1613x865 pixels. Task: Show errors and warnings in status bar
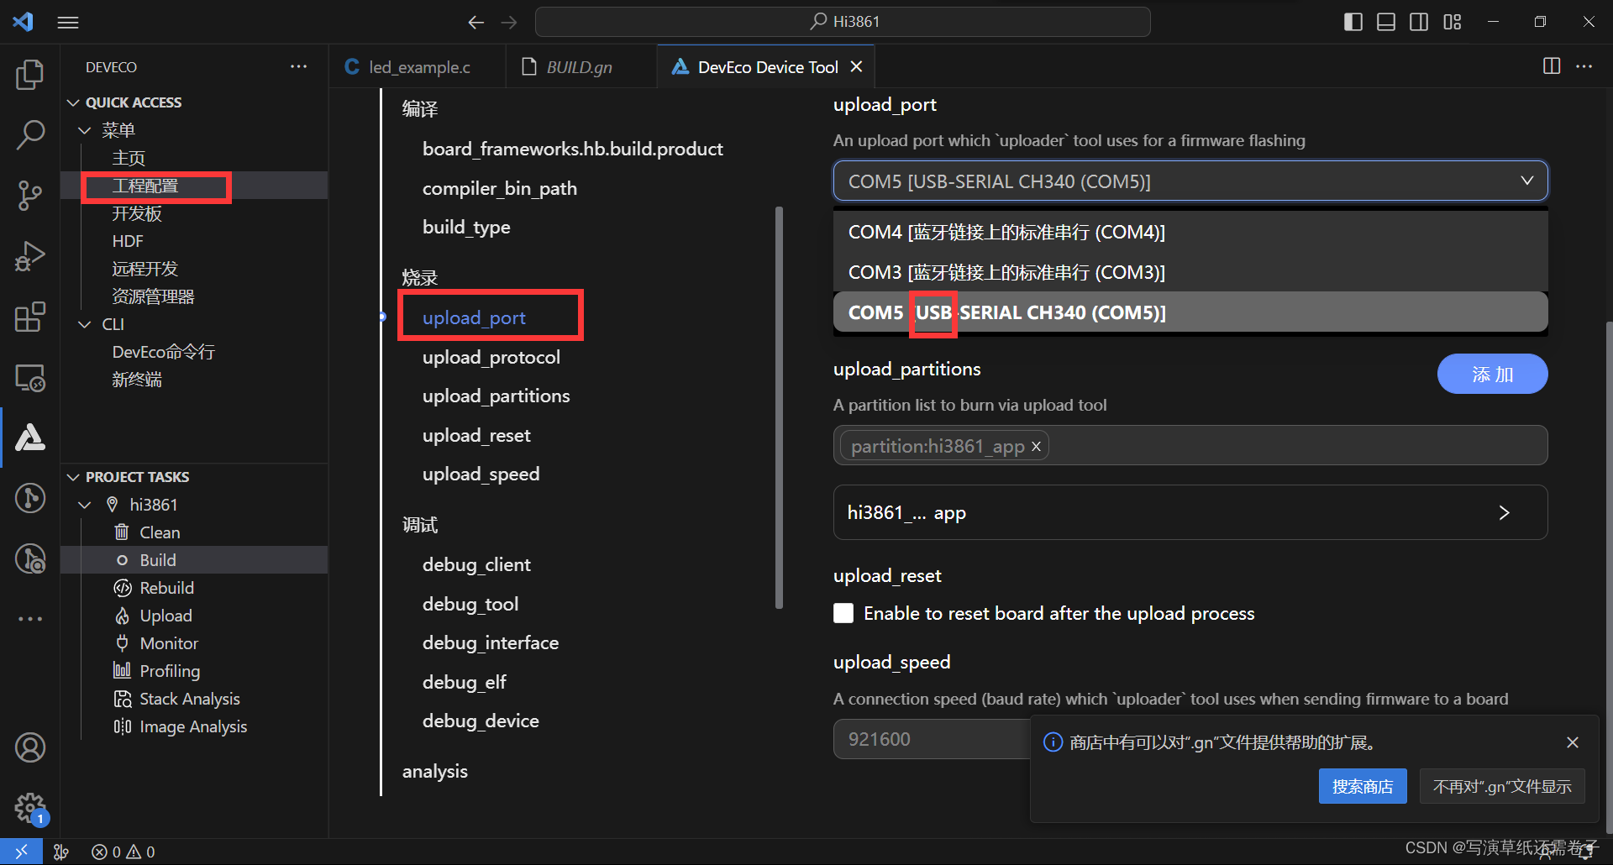pyautogui.click(x=123, y=852)
